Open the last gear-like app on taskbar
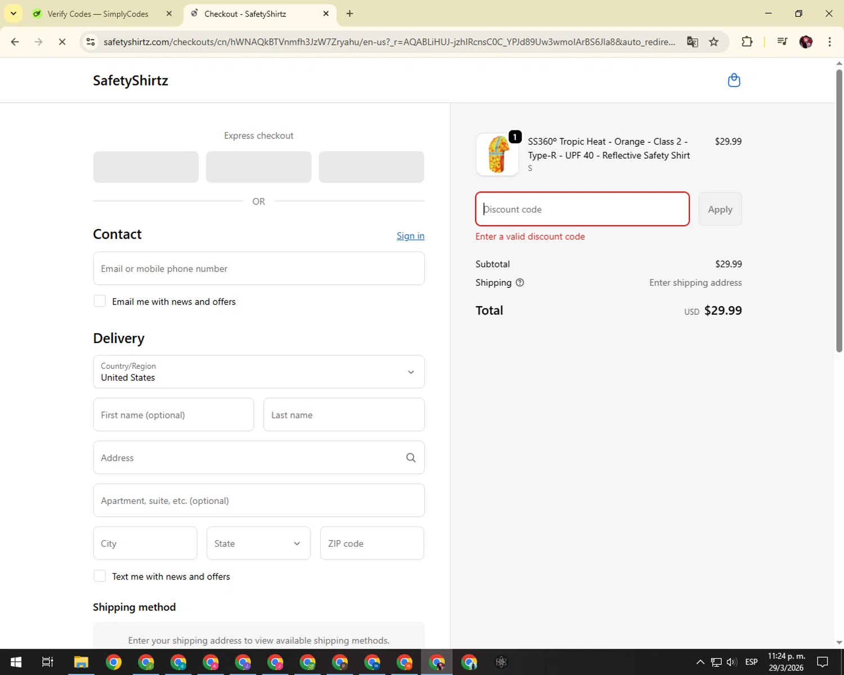844x675 pixels. point(501,662)
